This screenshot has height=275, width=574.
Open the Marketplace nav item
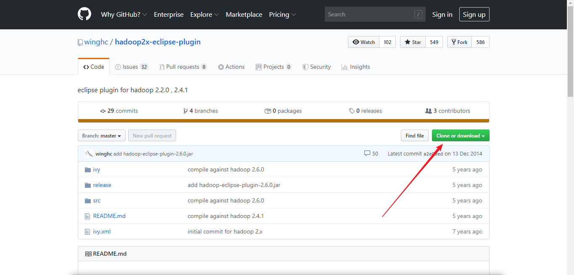coord(244,14)
